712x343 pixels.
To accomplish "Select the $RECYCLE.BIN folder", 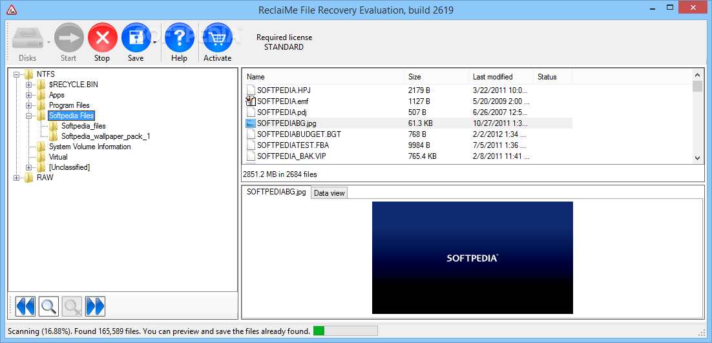I will coord(73,85).
